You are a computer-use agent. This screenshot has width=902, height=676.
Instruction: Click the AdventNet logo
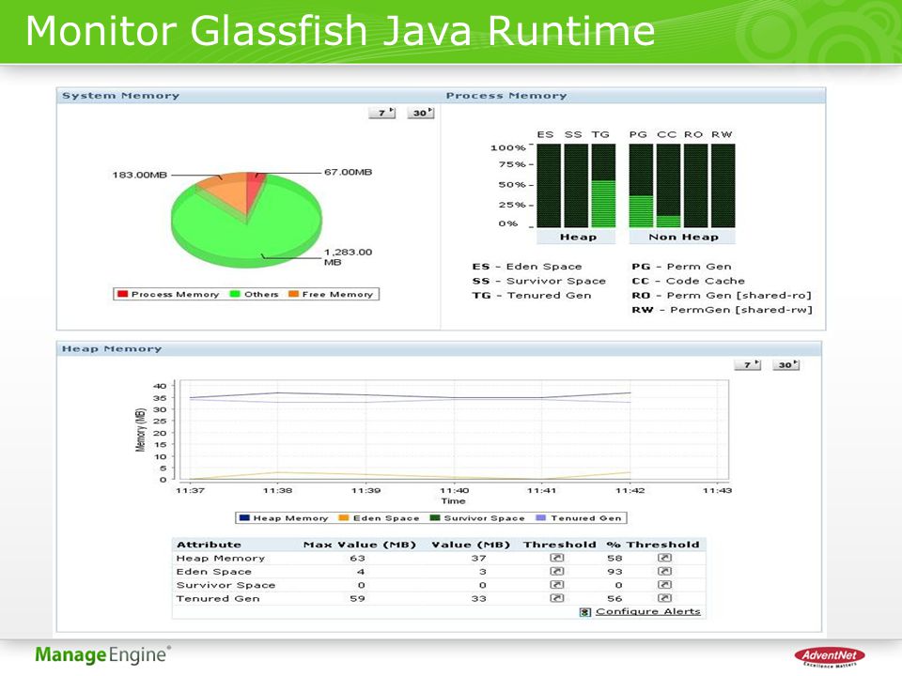[x=830, y=656]
